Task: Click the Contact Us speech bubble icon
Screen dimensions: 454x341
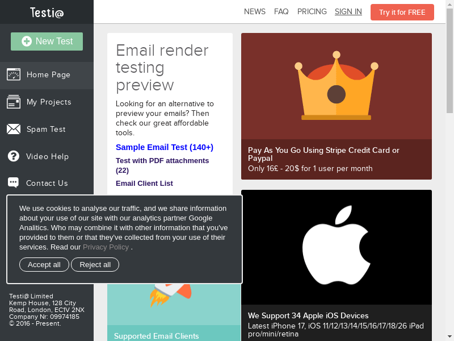Action: pyautogui.click(x=14, y=183)
